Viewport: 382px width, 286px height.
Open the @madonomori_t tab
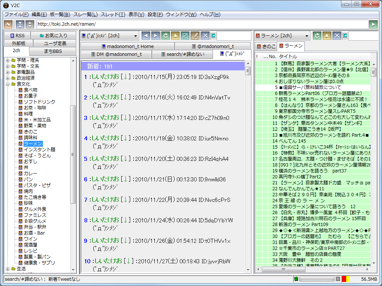[x=213, y=46]
